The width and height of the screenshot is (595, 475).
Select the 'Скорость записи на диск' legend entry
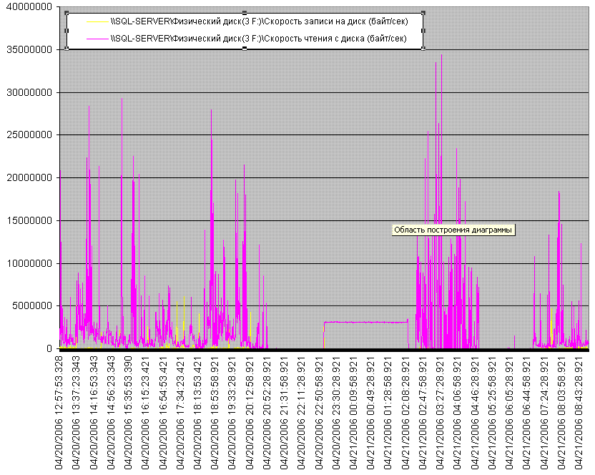[257, 21]
